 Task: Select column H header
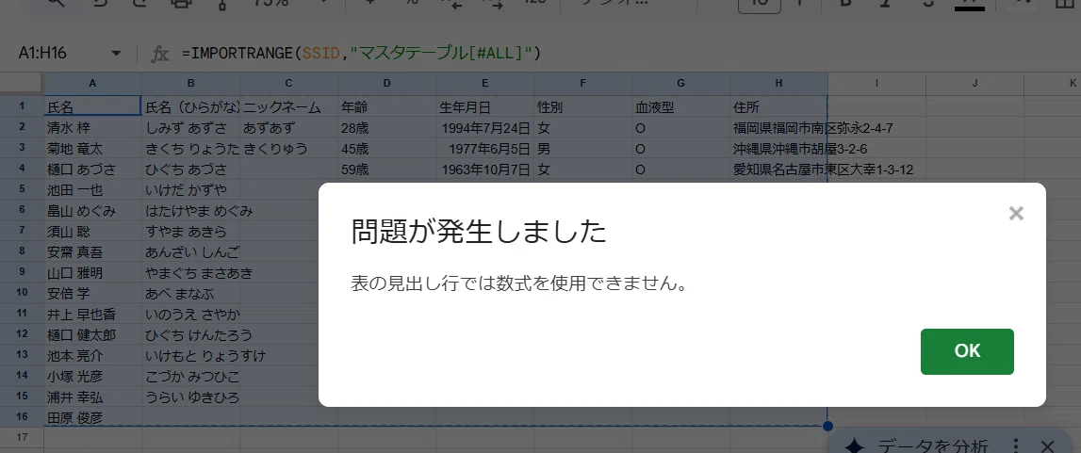click(x=778, y=83)
